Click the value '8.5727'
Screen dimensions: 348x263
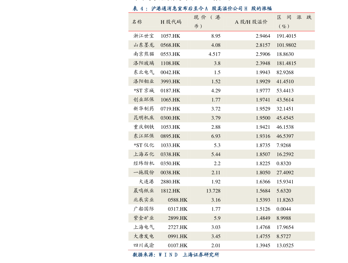point(284,236)
